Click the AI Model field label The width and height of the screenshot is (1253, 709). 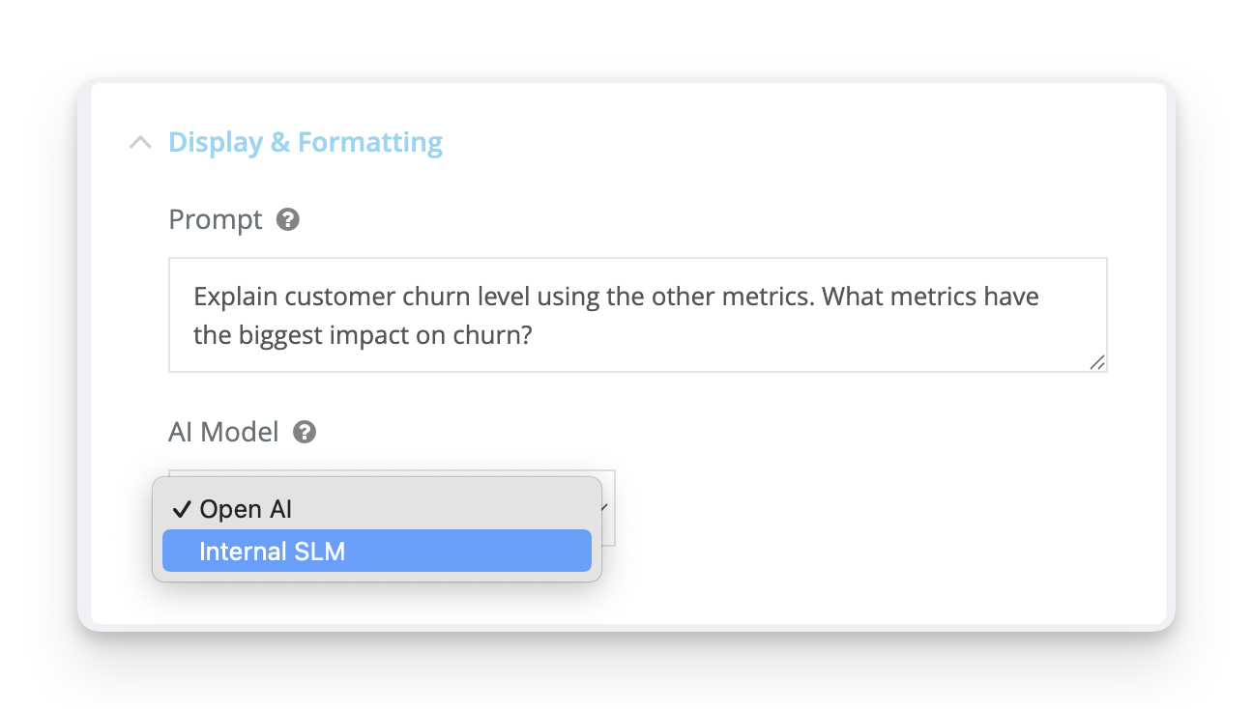(x=223, y=432)
